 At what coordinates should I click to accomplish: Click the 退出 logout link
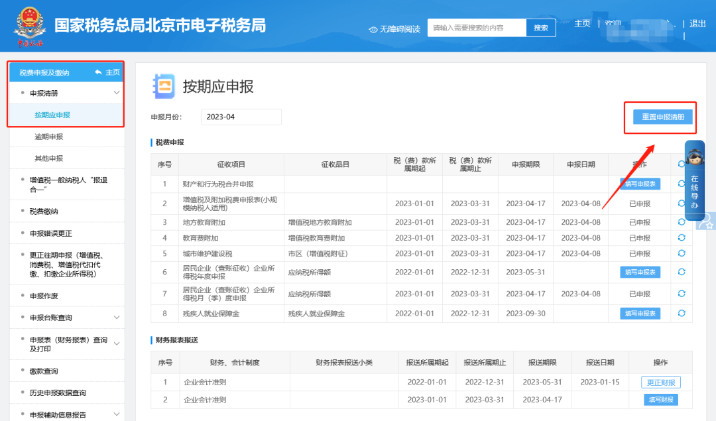click(697, 23)
